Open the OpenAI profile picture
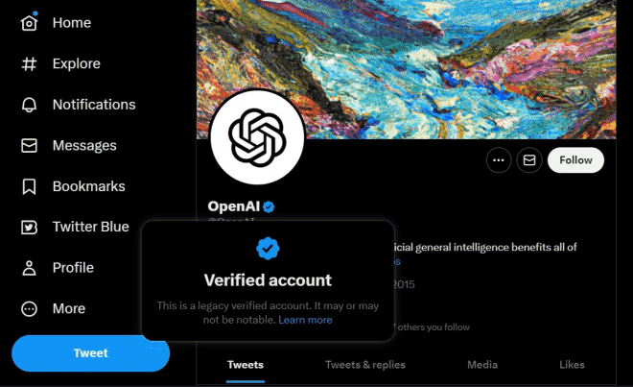Screen dimensions: 633x387 coord(257,137)
